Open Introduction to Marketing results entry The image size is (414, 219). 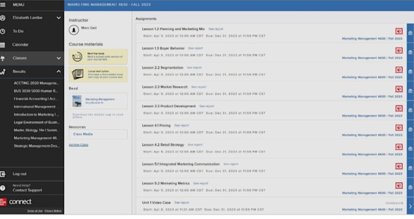(36, 114)
